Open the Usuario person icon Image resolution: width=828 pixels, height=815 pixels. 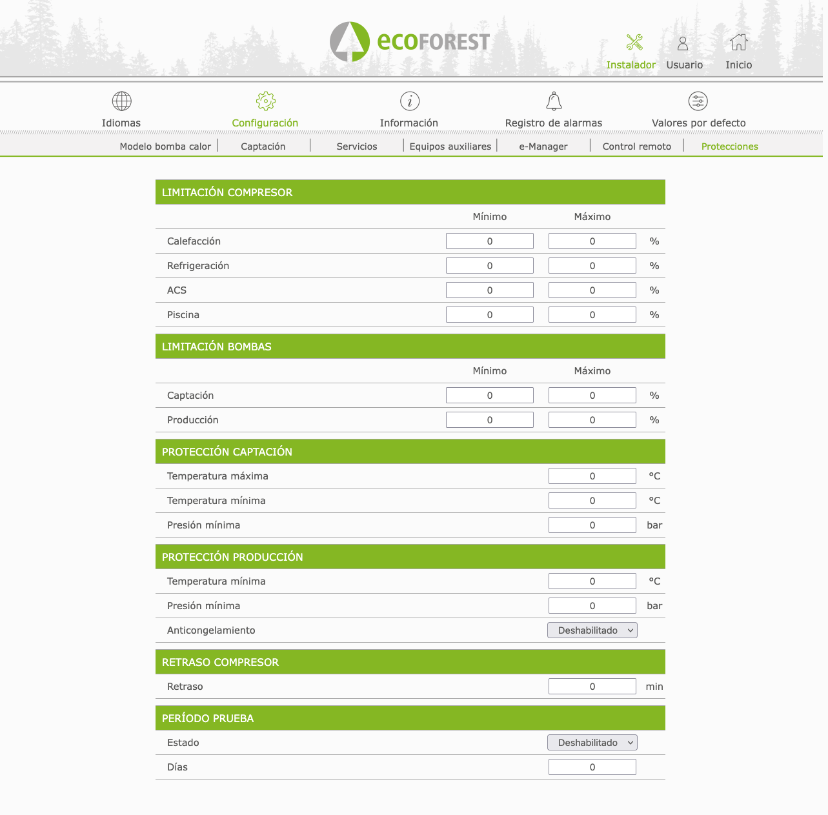click(x=683, y=43)
